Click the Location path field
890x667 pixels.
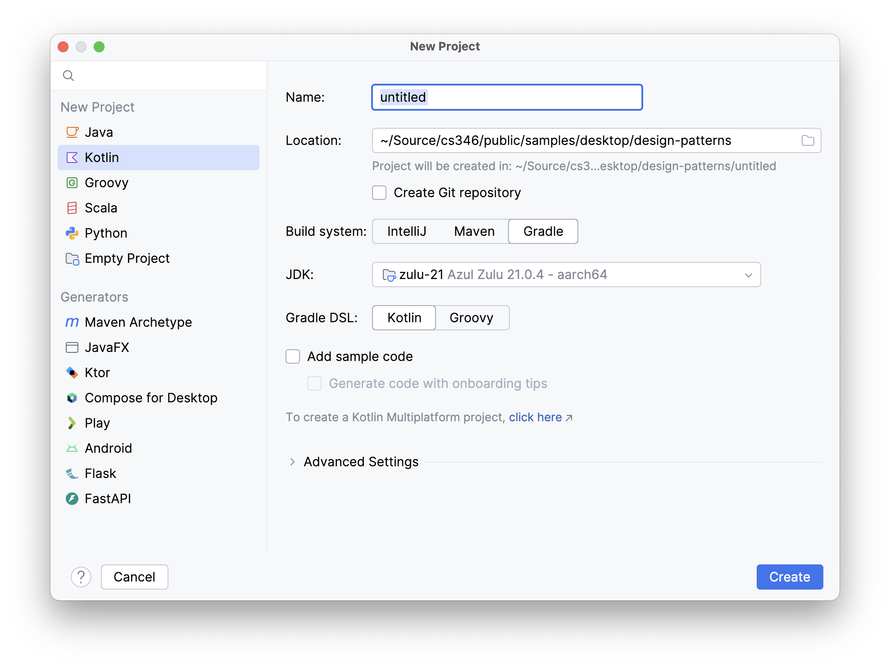596,140
